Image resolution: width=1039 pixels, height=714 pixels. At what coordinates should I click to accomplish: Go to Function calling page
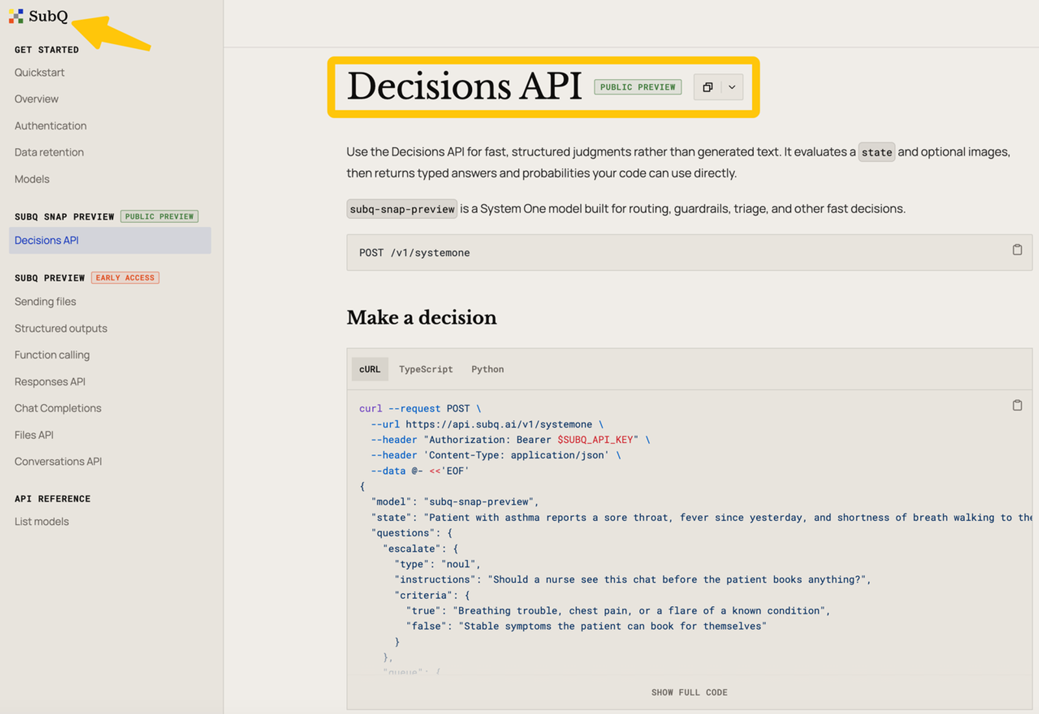(x=52, y=355)
